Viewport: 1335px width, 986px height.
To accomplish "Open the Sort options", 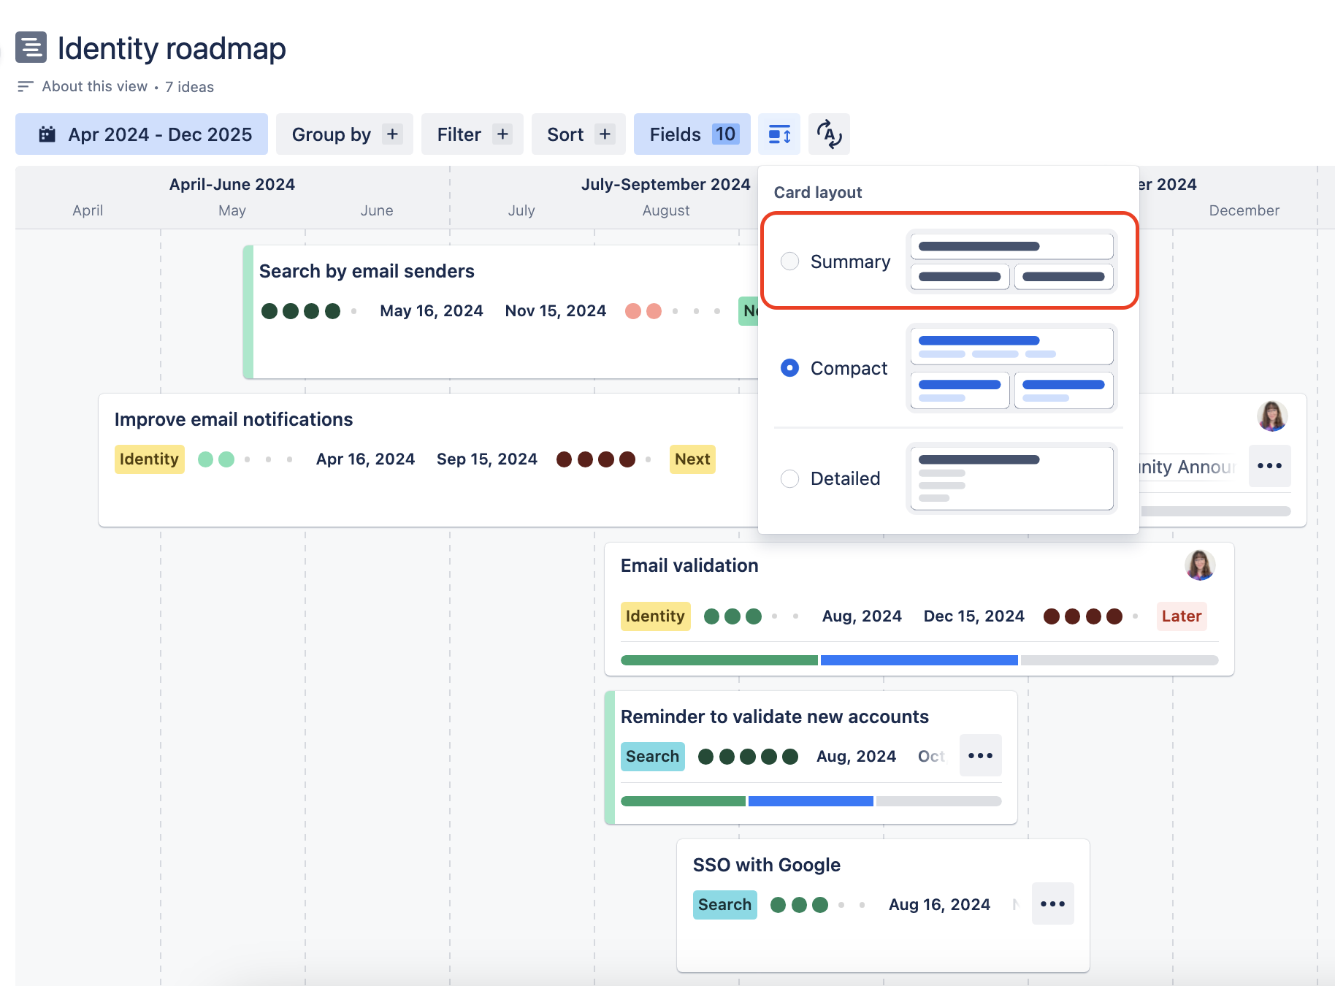I will [578, 134].
